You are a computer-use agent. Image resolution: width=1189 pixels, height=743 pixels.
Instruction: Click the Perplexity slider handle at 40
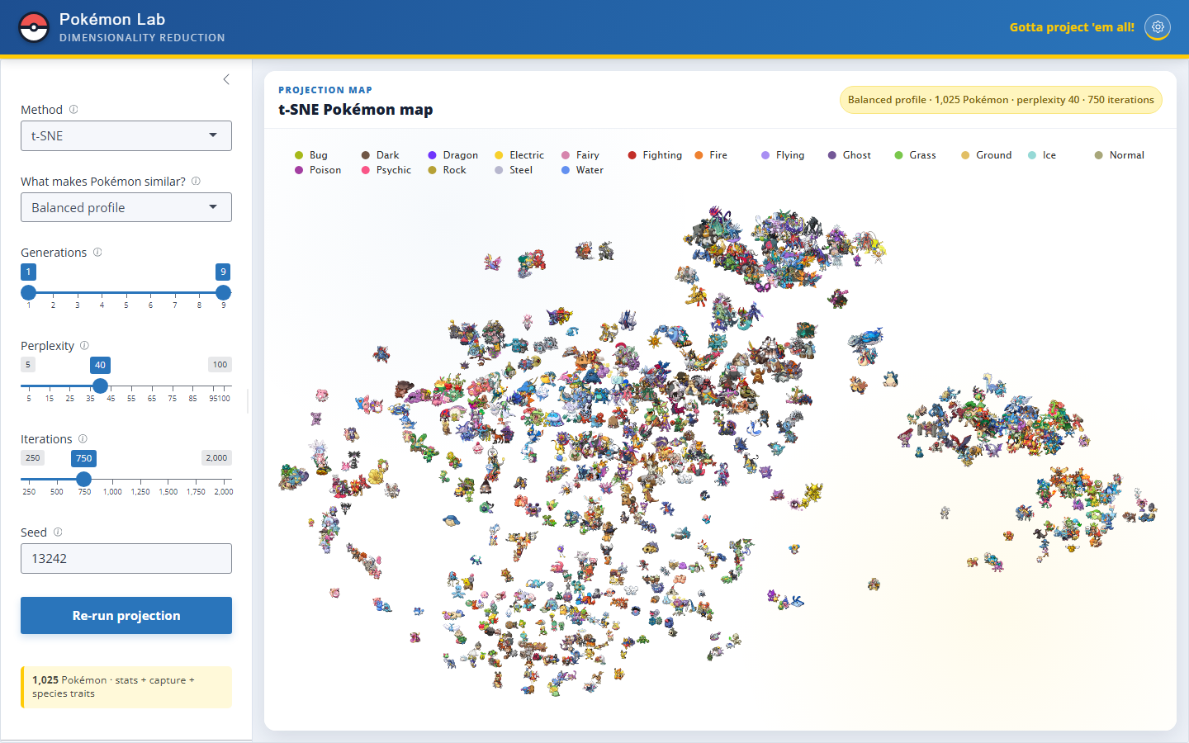pyautogui.click(x=100, y=386)
